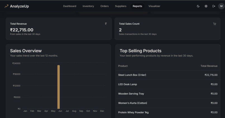This screenshot has width=225, height=118.
Task: Open the Suppliers tab
Action: coord(121,6)
